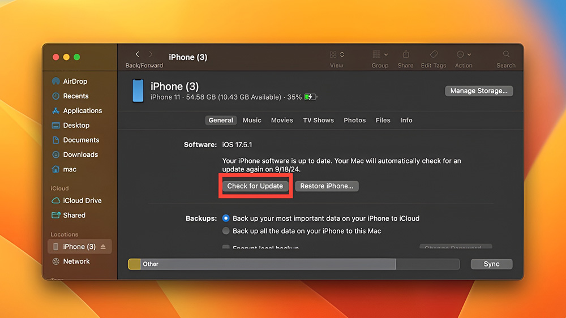Switch to the Info tab

click(406, 120)
